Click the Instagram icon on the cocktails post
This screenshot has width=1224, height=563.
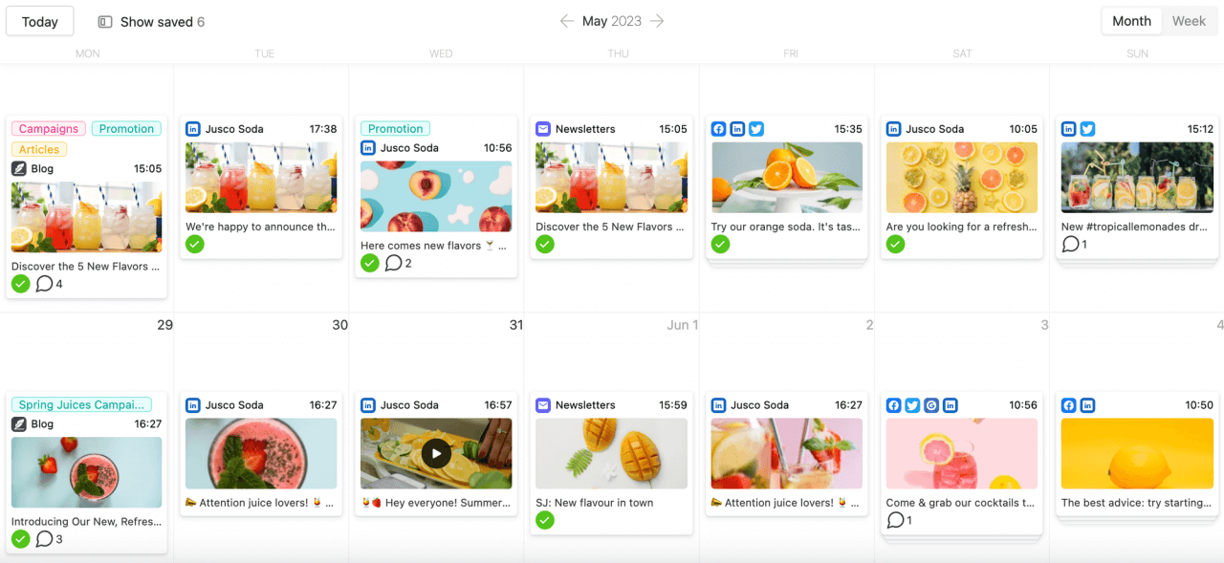[930, 405]
